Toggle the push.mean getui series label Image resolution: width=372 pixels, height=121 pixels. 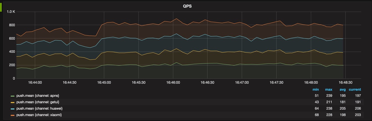click(x=38, y=102)
